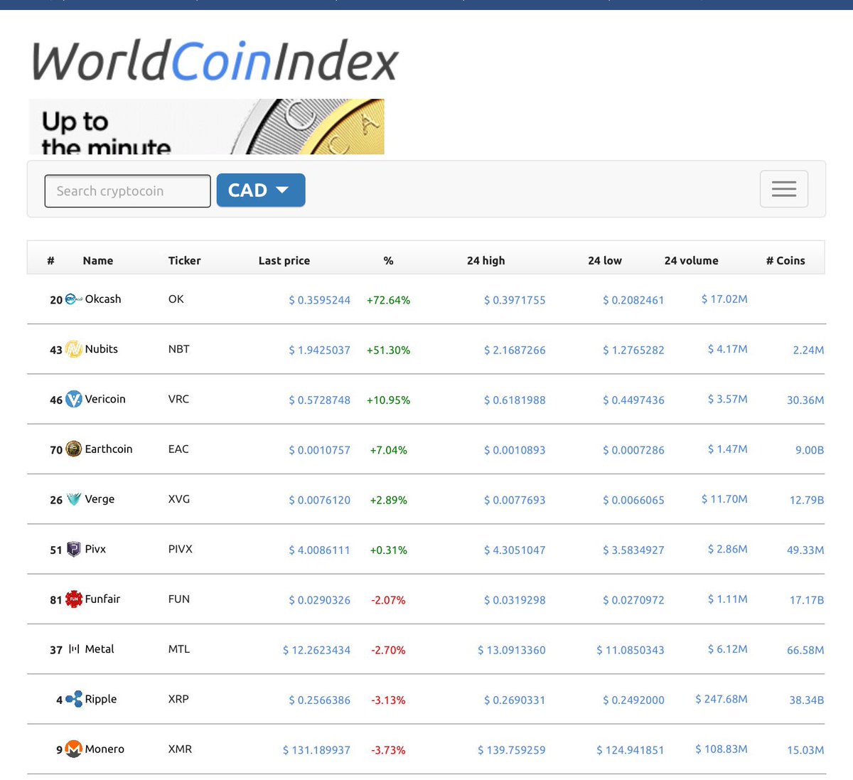
Task: Click Monero last price $ 131.189937
Action: (316, 750)
